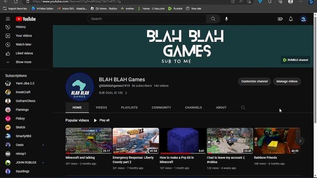Click the browser refresh icon
This screenshot has width=317, height=178.
click(16, 1)
